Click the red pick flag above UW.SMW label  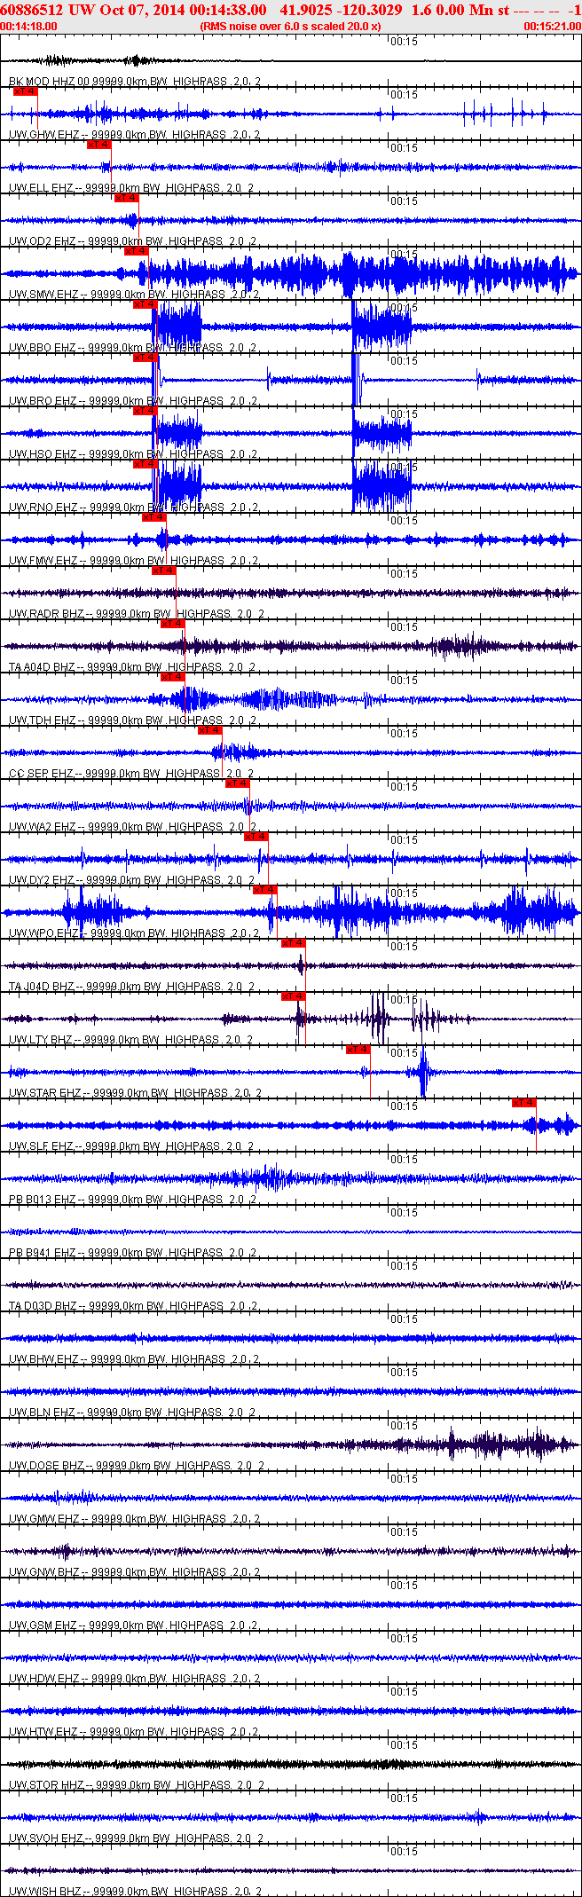point(136,250)
